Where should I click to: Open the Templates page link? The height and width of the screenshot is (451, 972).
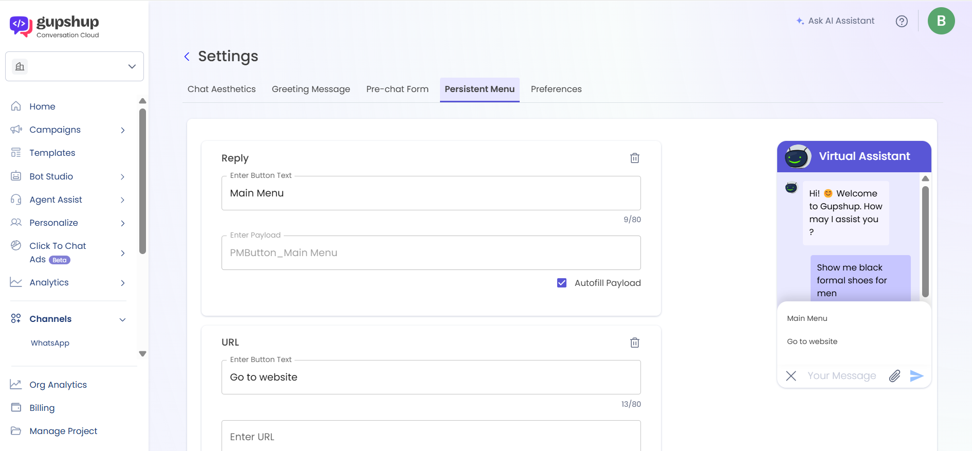52,153
